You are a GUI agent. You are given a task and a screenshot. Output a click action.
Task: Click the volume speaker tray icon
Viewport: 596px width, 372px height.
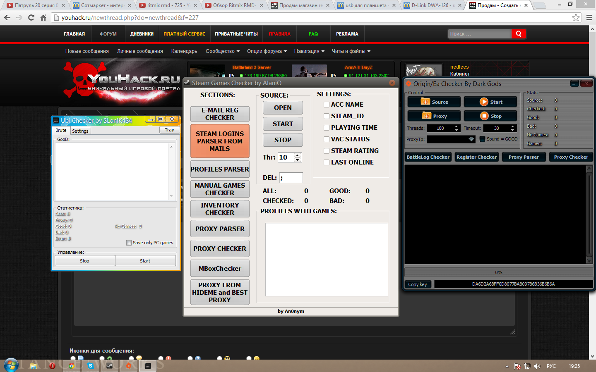click(537, 366)
